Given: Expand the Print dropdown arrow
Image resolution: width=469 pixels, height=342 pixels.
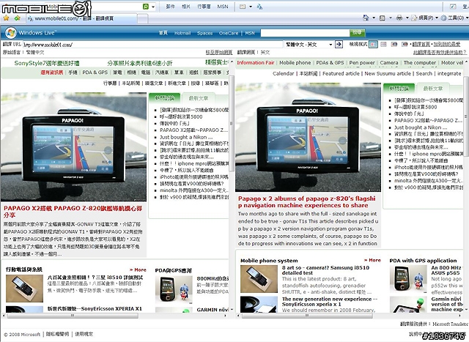Looking at the screenshot, I should (x=407, y=18).
